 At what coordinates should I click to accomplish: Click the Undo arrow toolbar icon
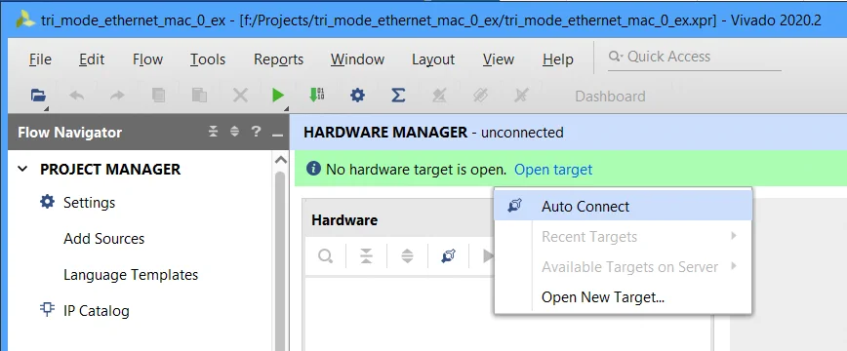[x=77, y=97]
